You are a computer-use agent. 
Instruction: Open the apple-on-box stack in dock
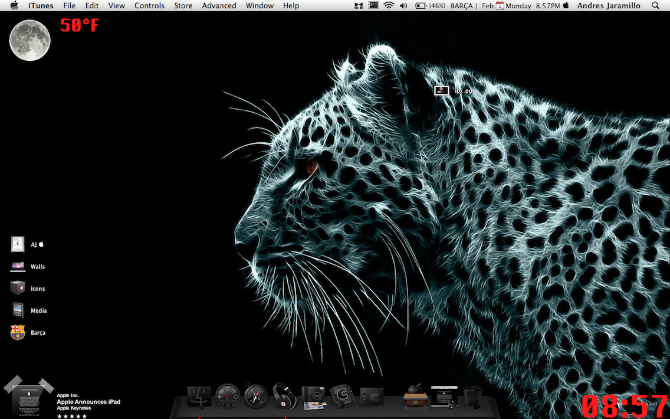tap(415, 397)
